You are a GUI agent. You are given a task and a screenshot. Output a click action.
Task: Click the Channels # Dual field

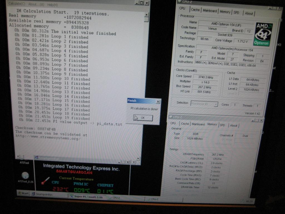pyautogui.click(x=245, y=136)
